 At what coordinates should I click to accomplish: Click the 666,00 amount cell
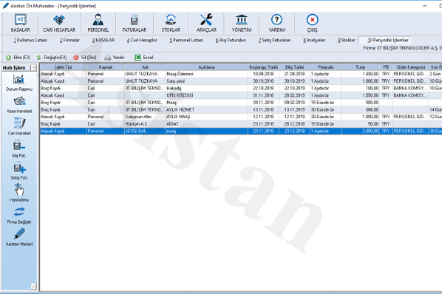360,109
